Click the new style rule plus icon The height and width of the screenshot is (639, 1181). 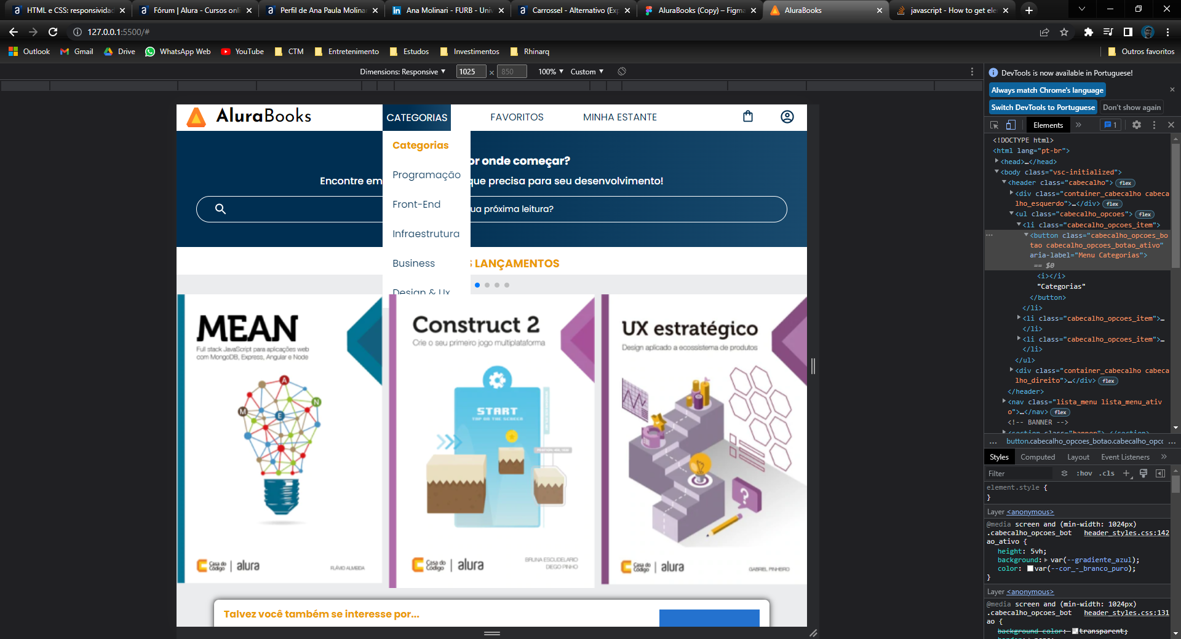(1127, 473)
